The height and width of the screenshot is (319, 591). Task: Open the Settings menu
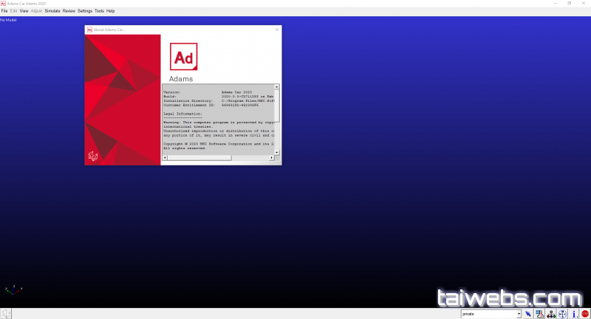(x=85, y=11)
